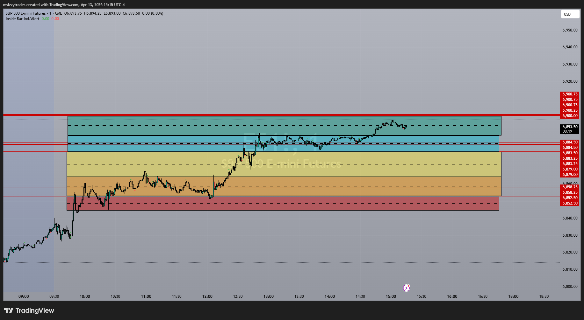Click the black 6,893.50 current price label

pyautogui.click(x=570, y=127)
